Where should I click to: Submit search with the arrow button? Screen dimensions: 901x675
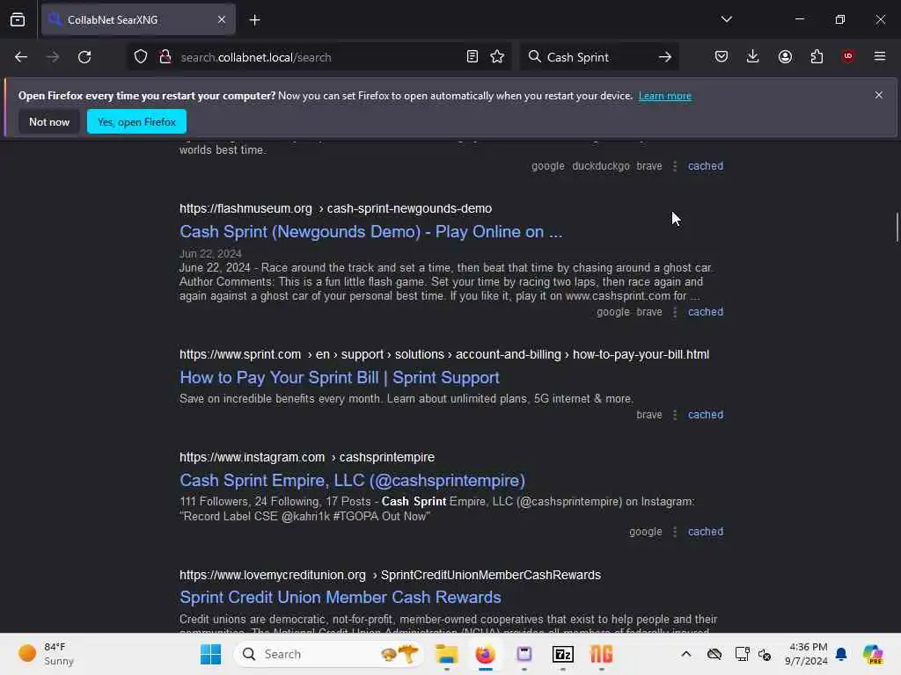pyautogui.click(x=665, y=57)
